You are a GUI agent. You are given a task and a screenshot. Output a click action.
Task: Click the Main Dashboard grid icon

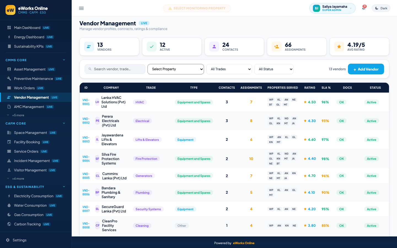tap(9, 28)
